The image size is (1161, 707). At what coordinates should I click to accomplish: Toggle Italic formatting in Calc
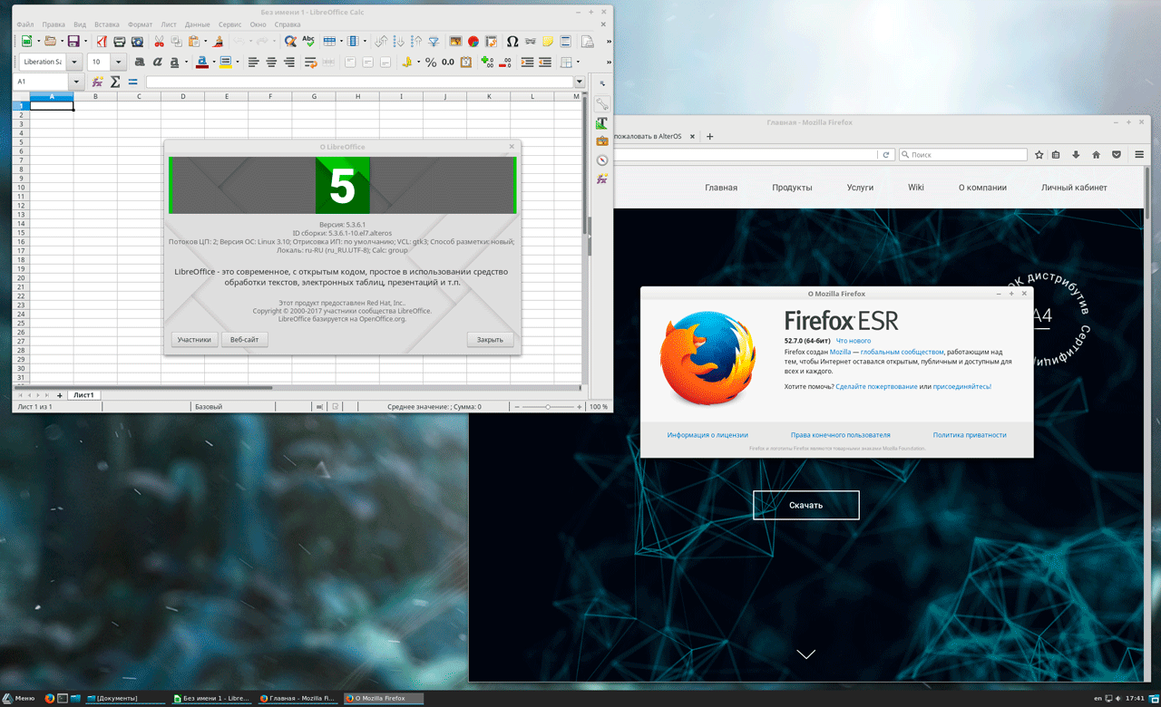tap(157, 63)
